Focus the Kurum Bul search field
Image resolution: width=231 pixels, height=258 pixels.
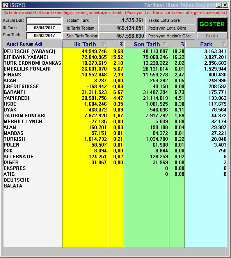pos(44,21)
